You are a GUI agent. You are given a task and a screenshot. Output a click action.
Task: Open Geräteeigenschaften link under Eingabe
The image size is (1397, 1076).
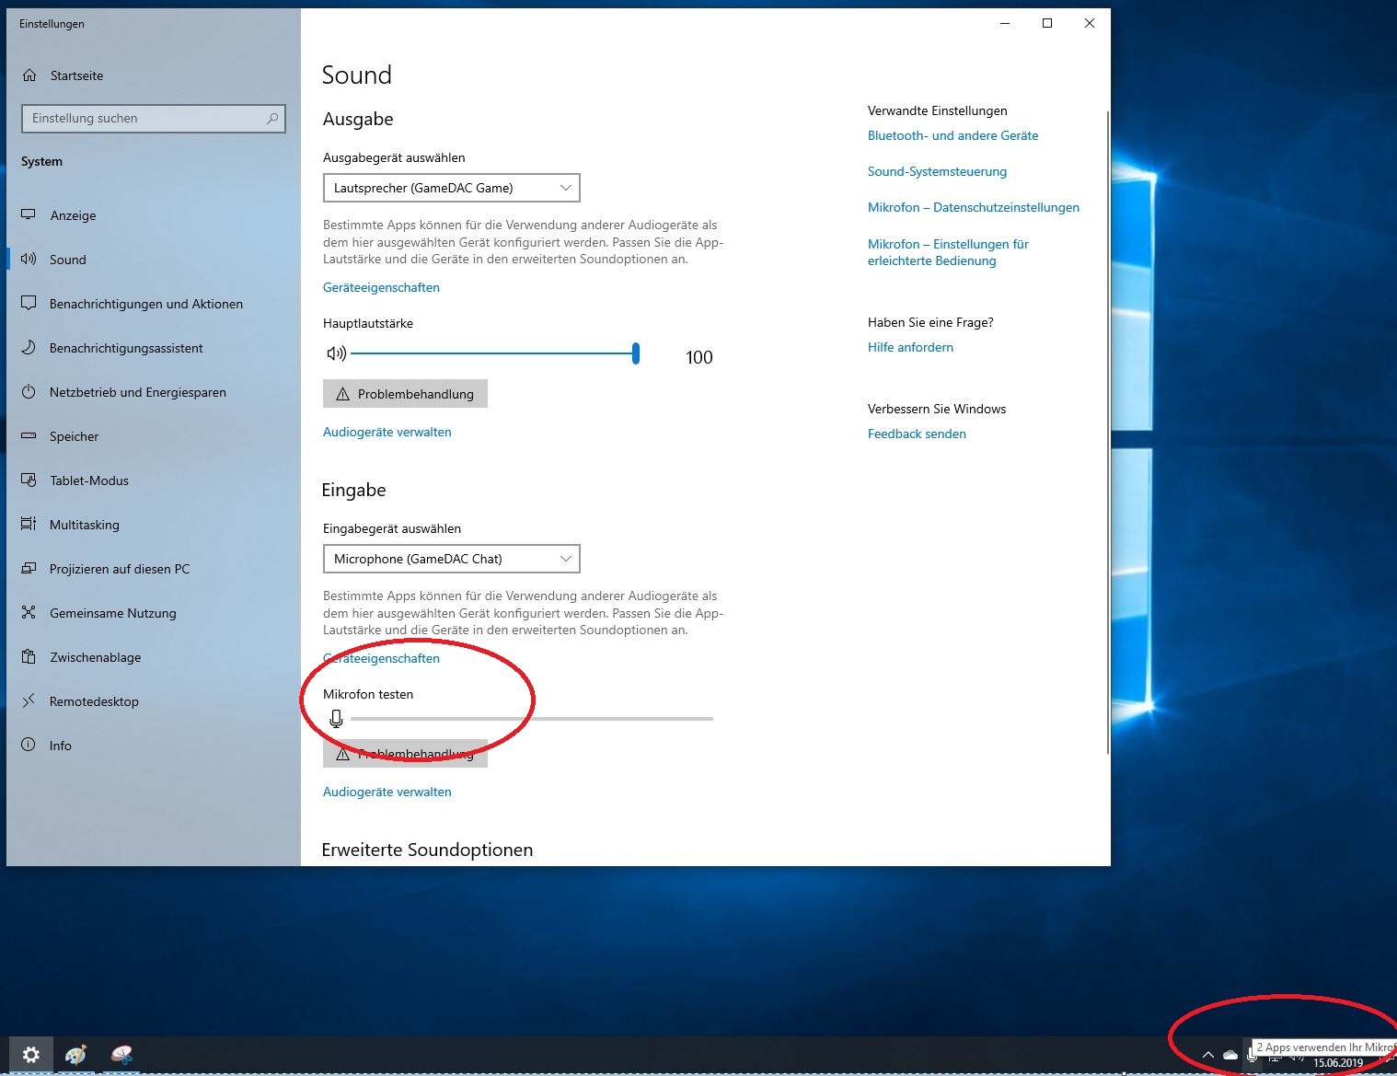(381, 658)
